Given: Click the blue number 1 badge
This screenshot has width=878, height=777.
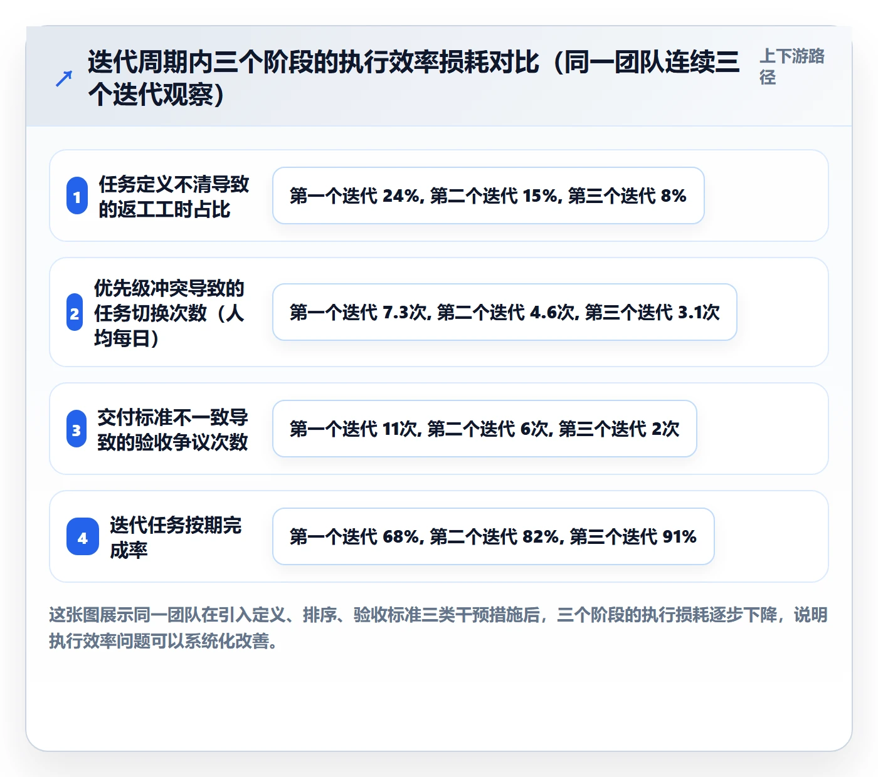Looking at the screenshot, I should coord(77,196).
